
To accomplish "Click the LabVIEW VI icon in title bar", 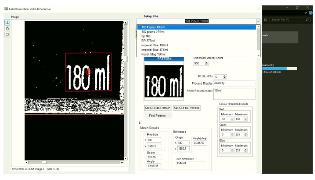I will [6, 8].
